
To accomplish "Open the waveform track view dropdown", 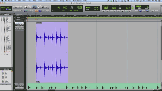I will pyautogui.click(x=19, y=27).
